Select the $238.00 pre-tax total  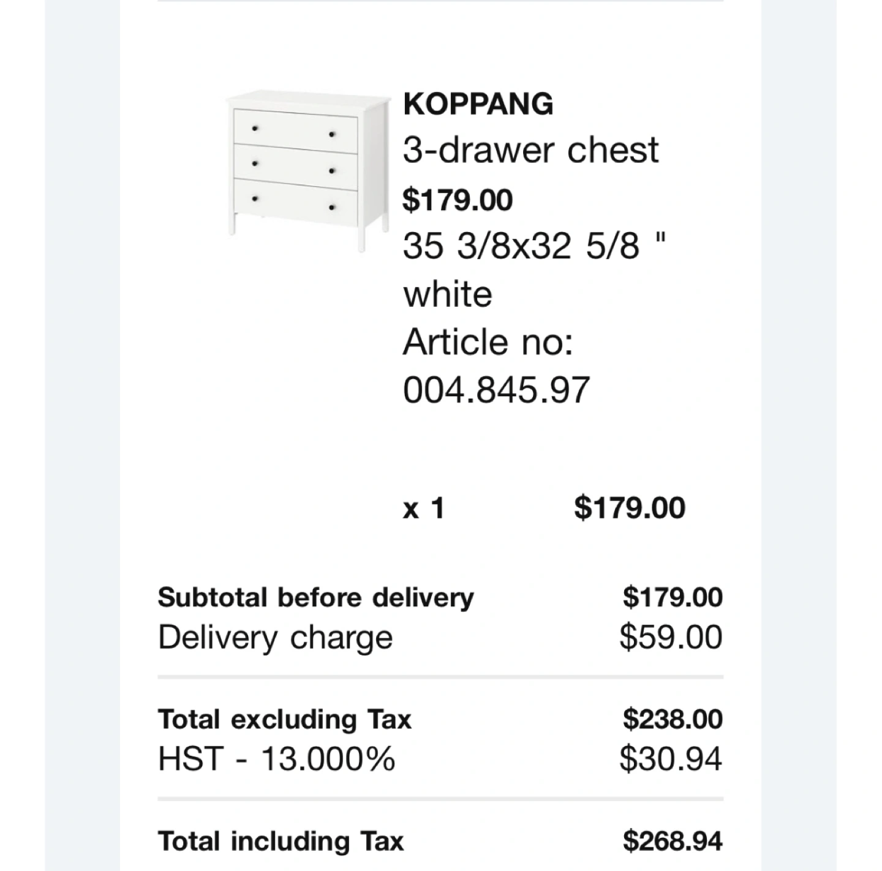coord(672,719)
